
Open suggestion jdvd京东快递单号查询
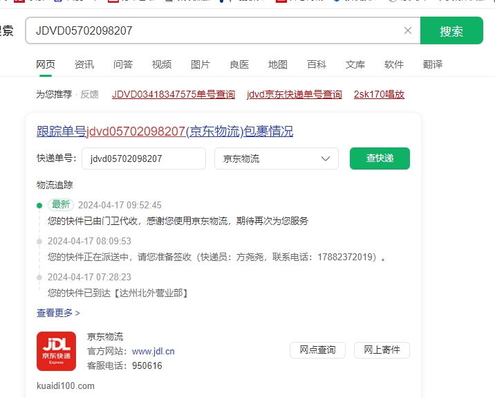295,94
